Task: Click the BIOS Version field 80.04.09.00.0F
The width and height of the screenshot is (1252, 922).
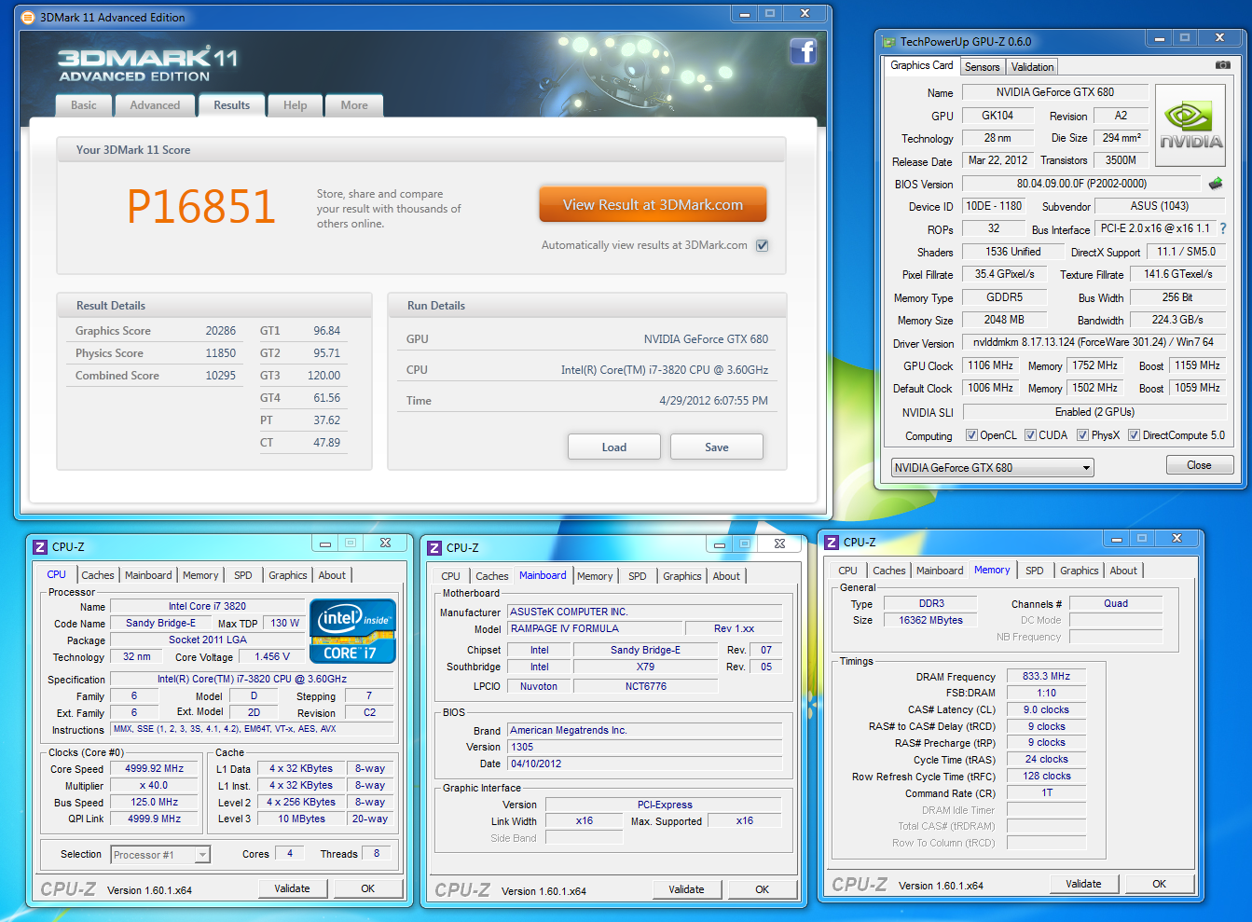Action: click(1081, 184)
